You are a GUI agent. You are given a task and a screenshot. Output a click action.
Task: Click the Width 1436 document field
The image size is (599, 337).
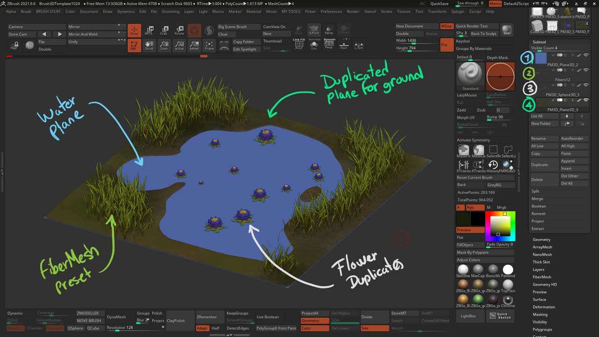416,41
